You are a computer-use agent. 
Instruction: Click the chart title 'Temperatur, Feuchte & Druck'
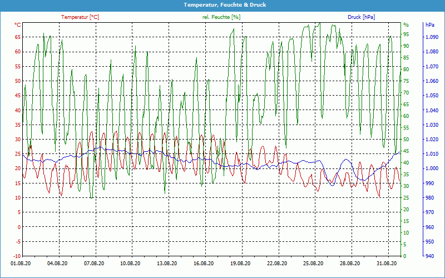point(222,5)
